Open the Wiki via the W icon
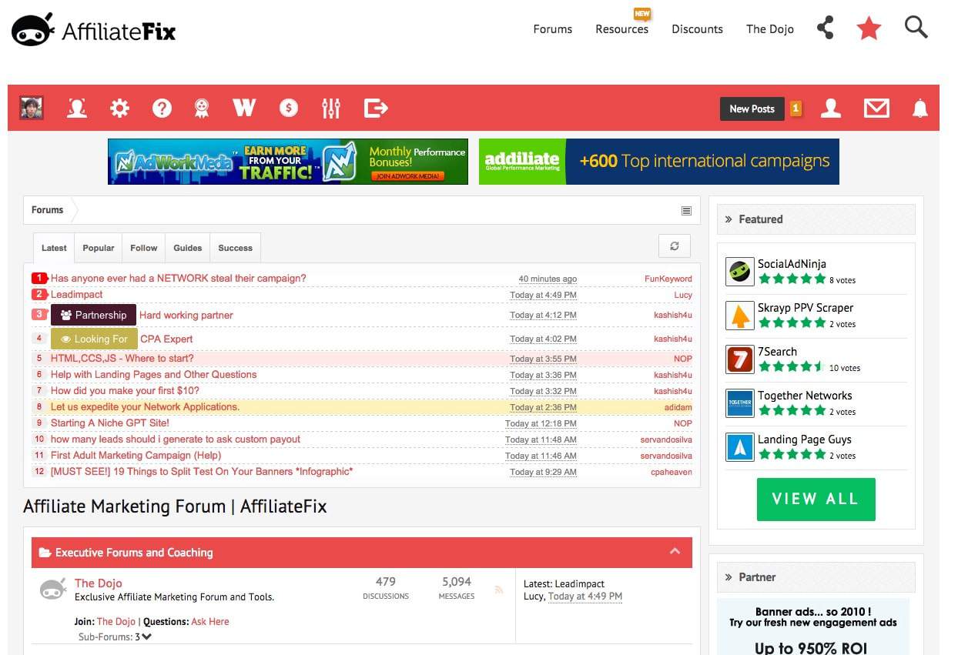This screenshot has height=655, width=958. point(243,108)
